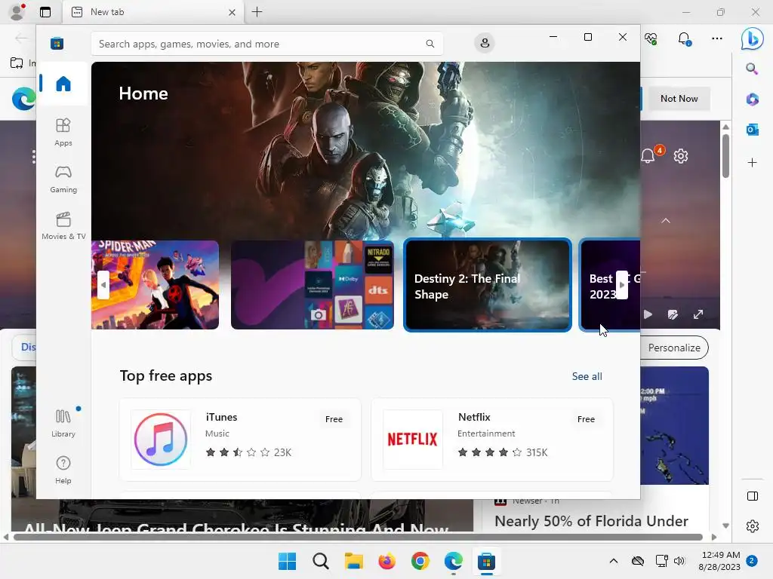Add an app to Edge sidebar plus
The width and height of the screenshot is (773, 579).
752,163
